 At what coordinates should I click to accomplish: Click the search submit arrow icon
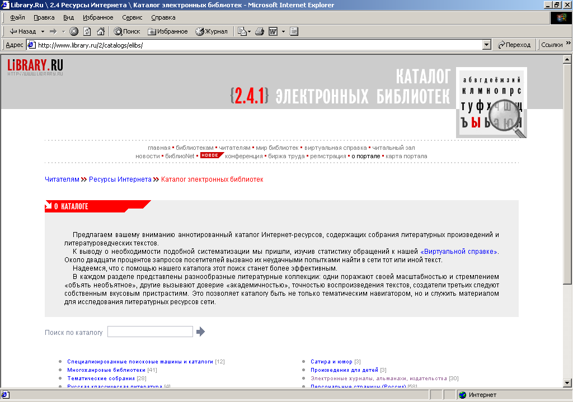200,332
